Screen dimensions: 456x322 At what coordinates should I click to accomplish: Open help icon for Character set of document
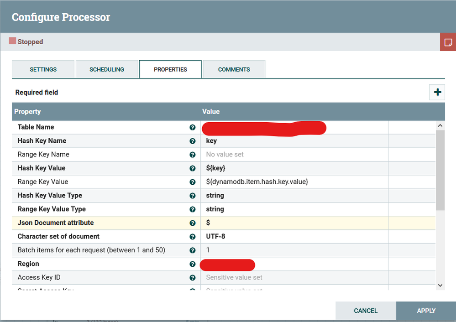coord(192,237)
